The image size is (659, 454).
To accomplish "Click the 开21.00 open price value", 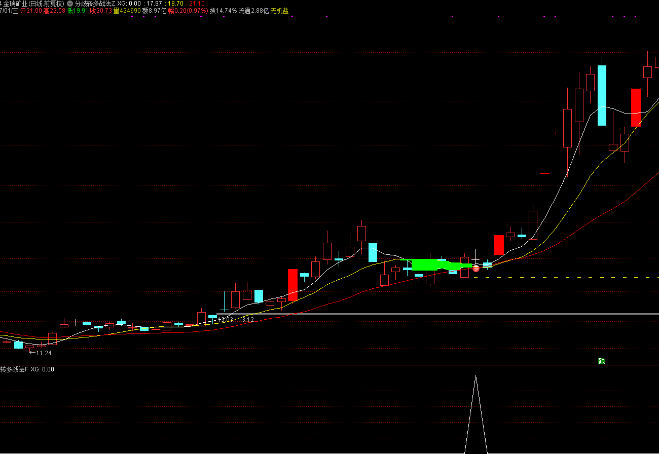I will pos(30,11).
